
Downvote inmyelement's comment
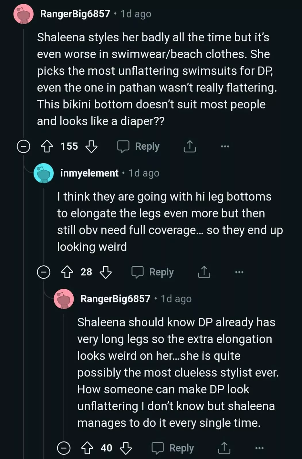click(106, 272)
